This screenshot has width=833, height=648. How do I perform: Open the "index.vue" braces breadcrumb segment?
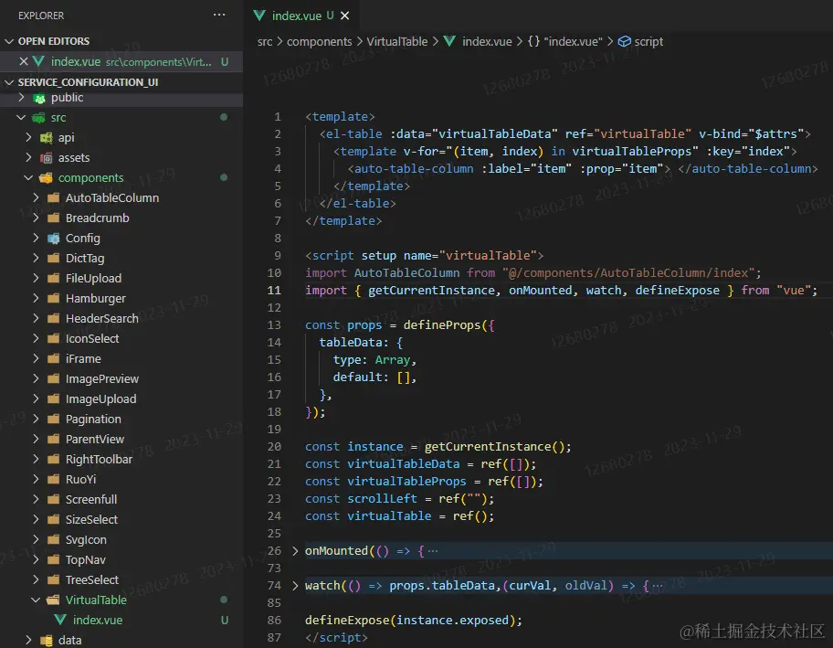[x=564, y=41]
